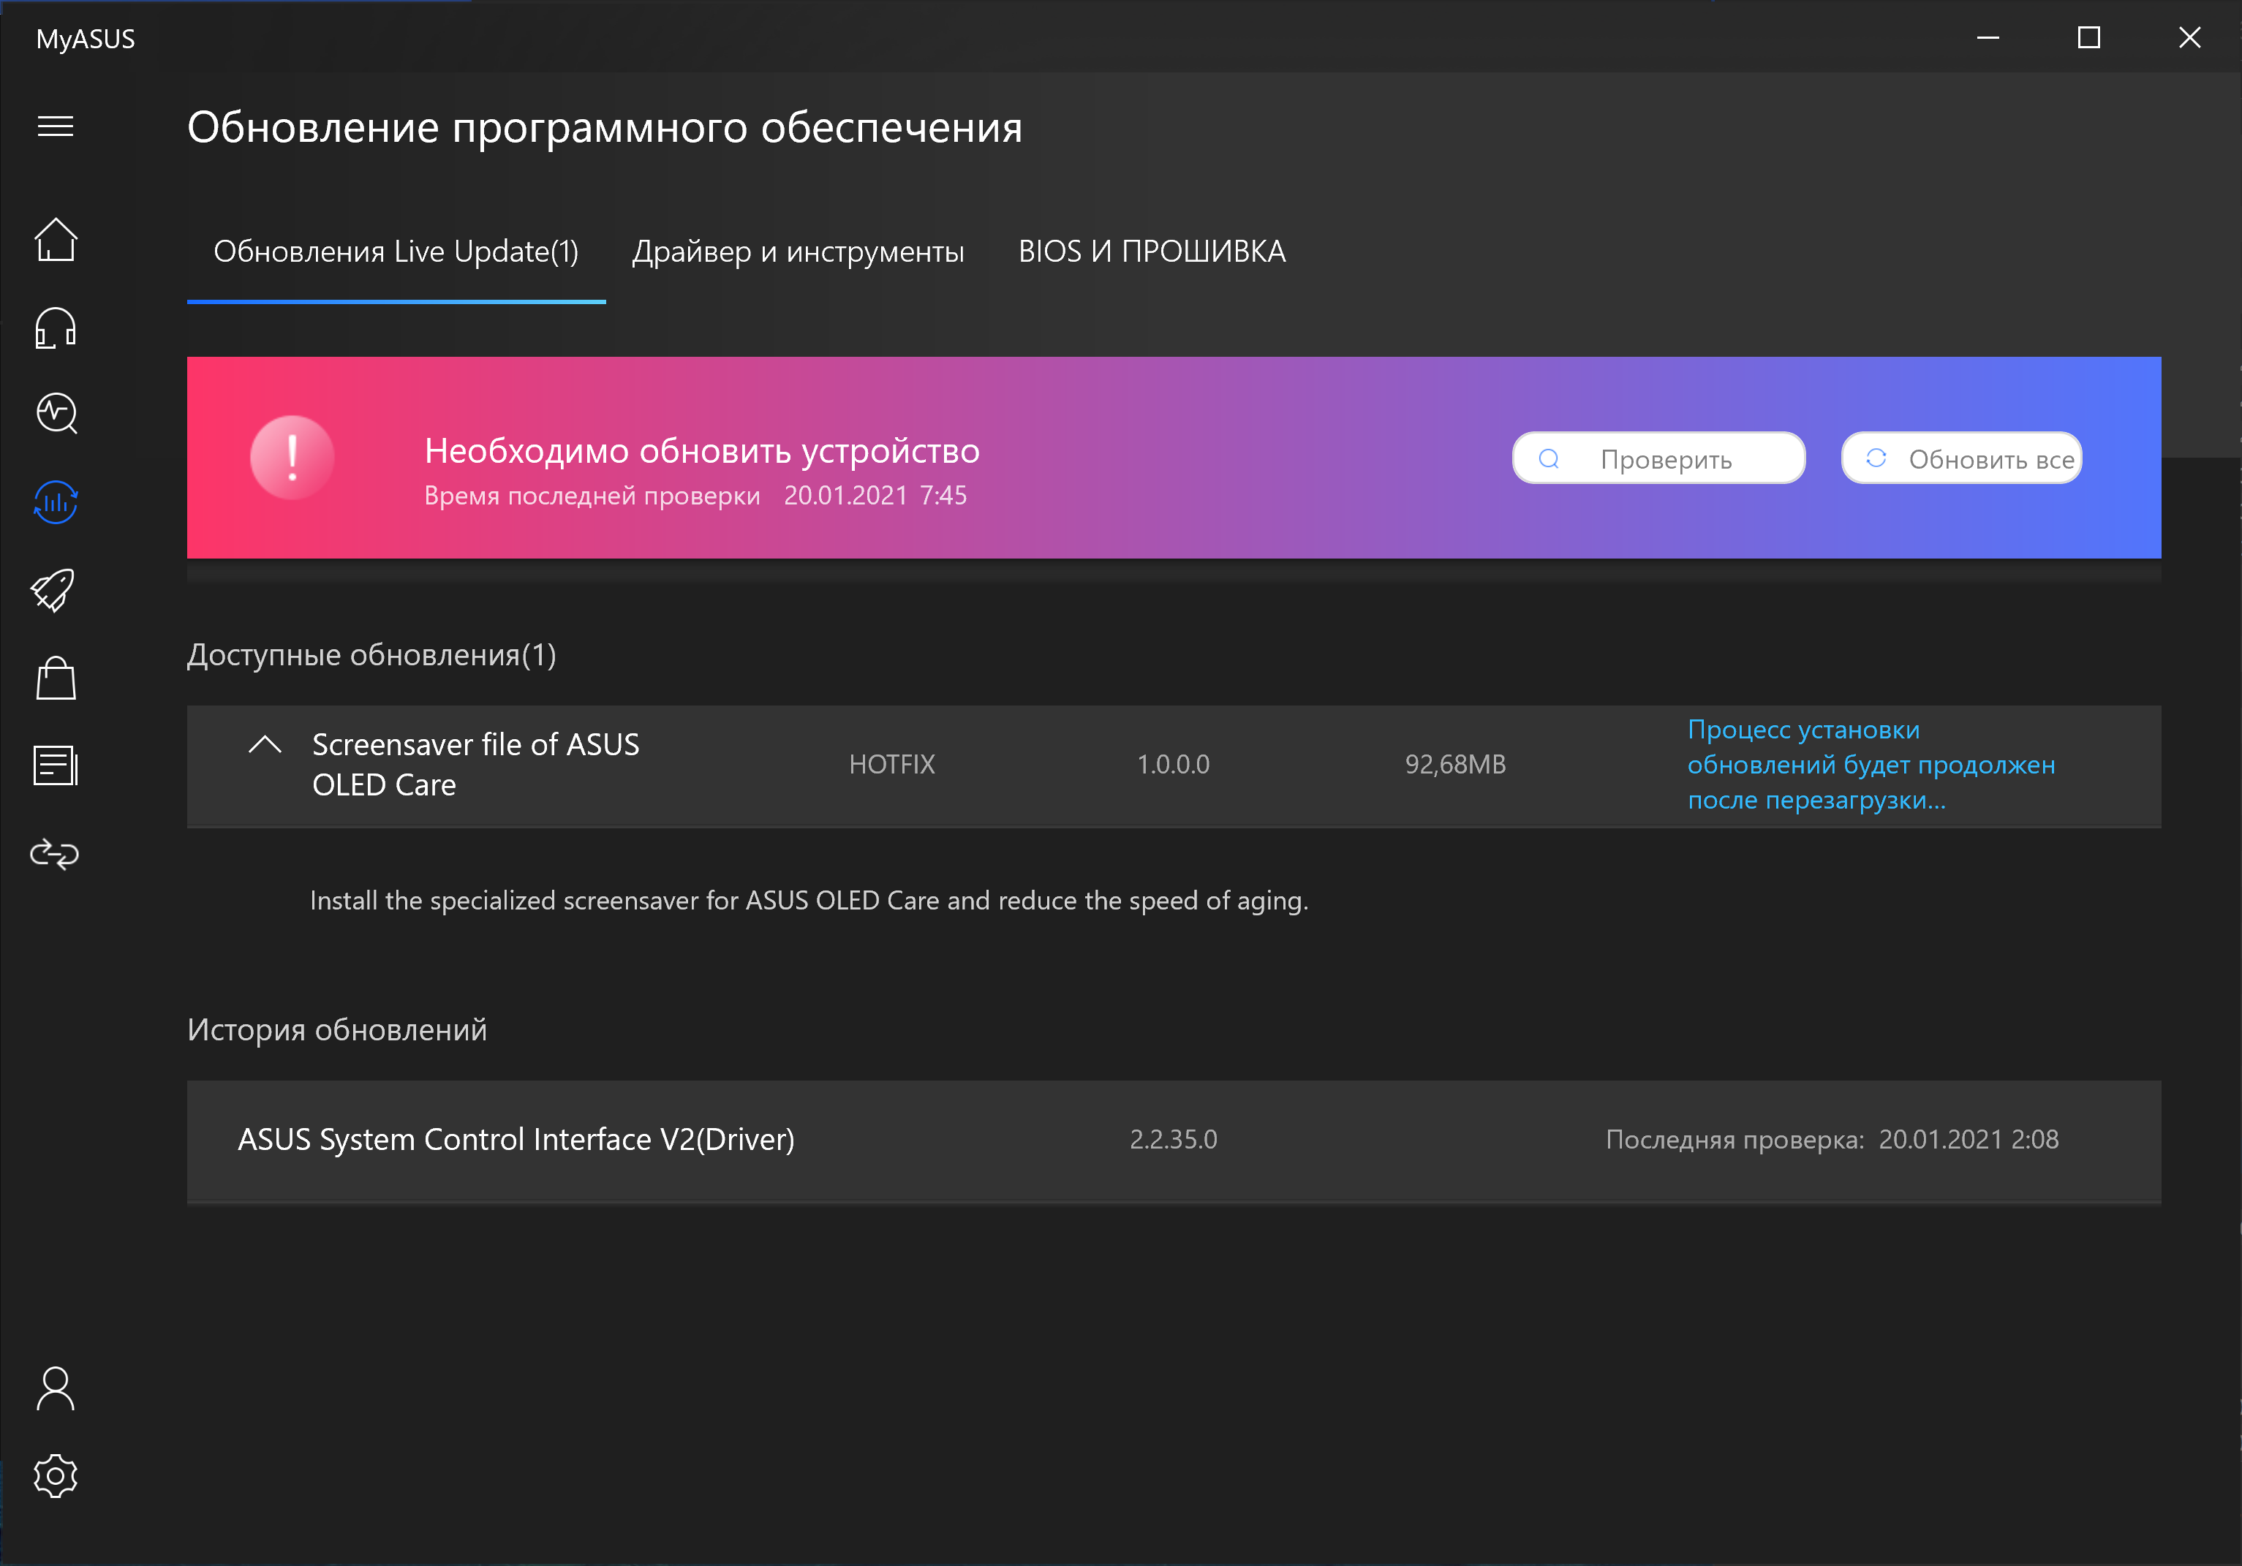Click refresh icon in Обновить все button
The width and height of the screenshot is (2242, 1566).
1876,458
